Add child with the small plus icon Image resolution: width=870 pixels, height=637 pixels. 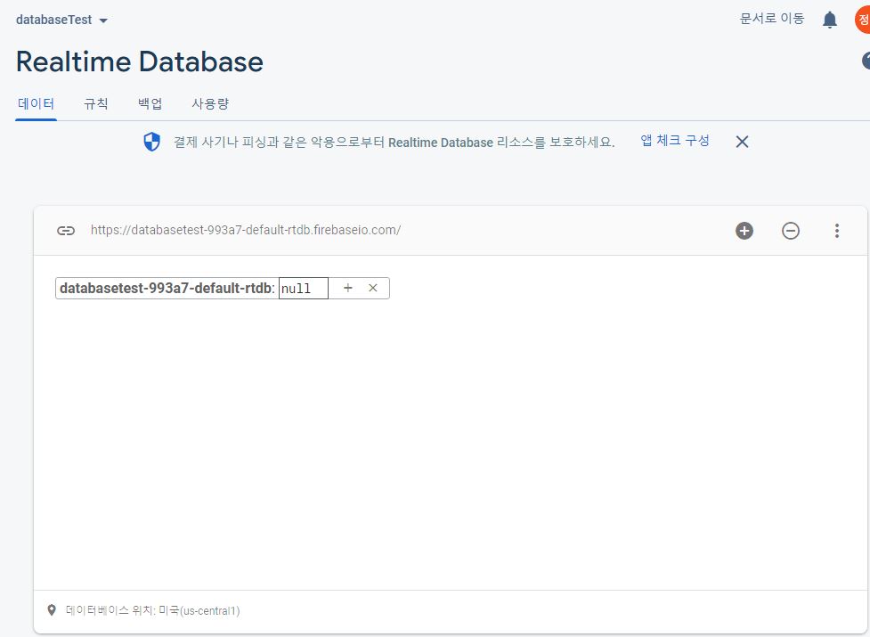(x=348, y=288)
